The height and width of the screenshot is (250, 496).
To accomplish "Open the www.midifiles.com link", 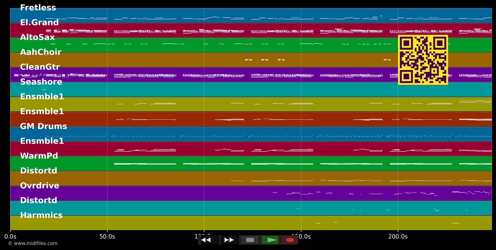I will tap(32, 243).
